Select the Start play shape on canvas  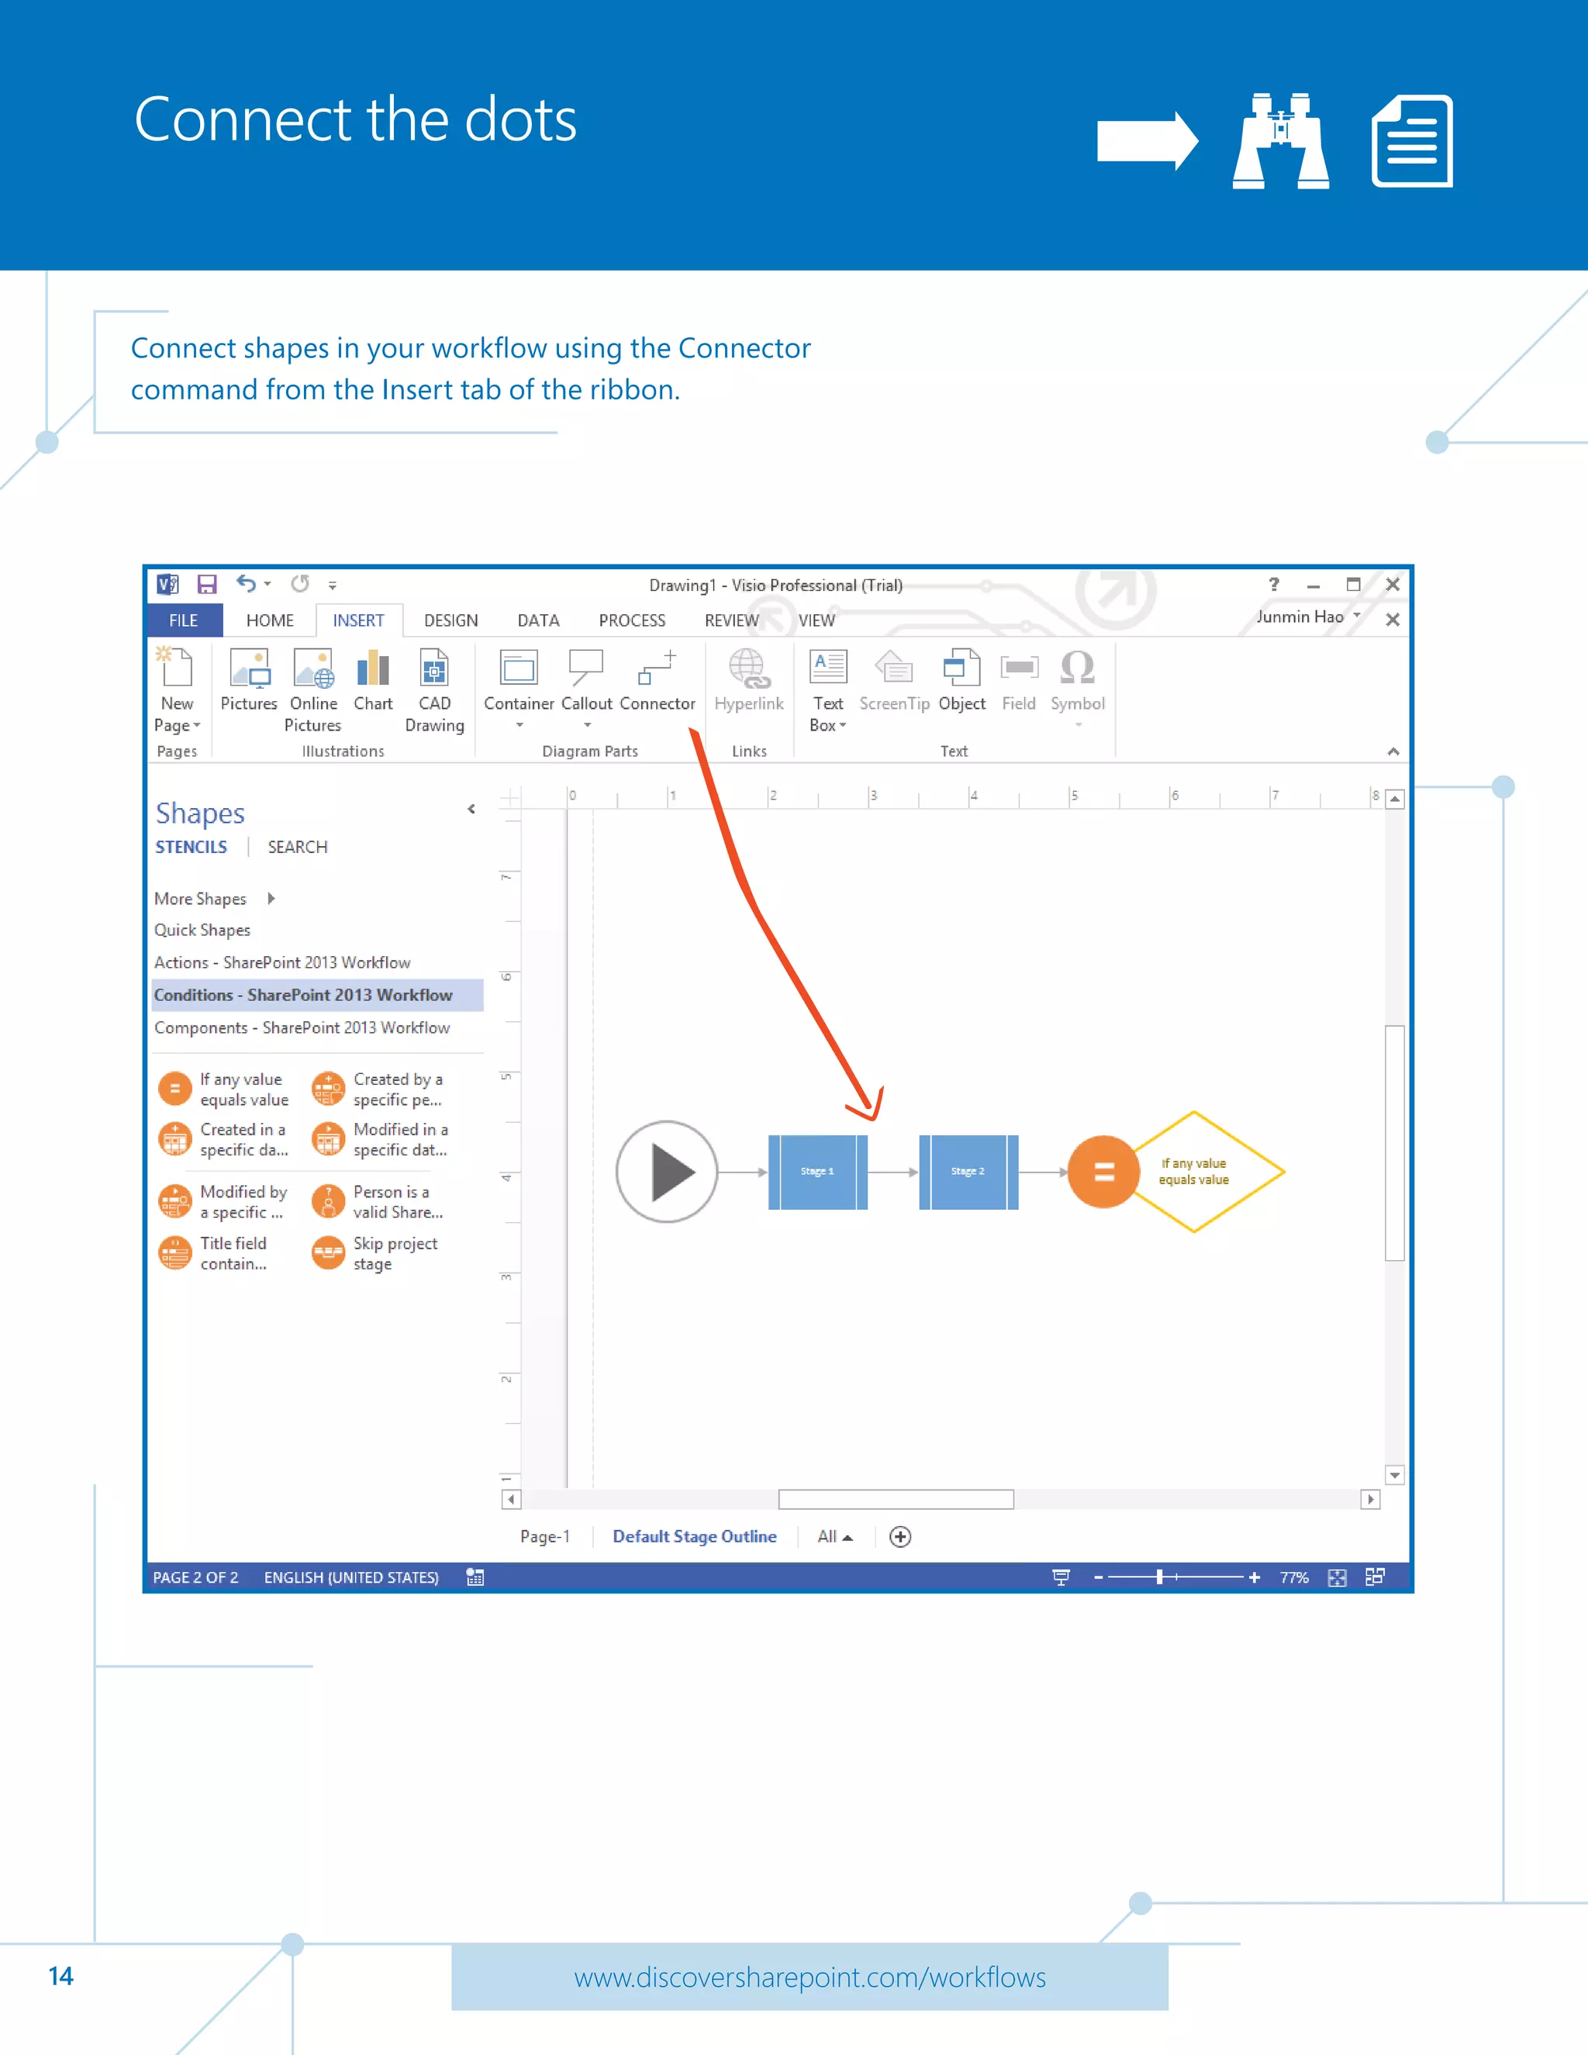tap(667, 1172)
